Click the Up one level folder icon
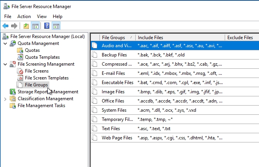Screen dimensions: 259x167 click(26, 26)
